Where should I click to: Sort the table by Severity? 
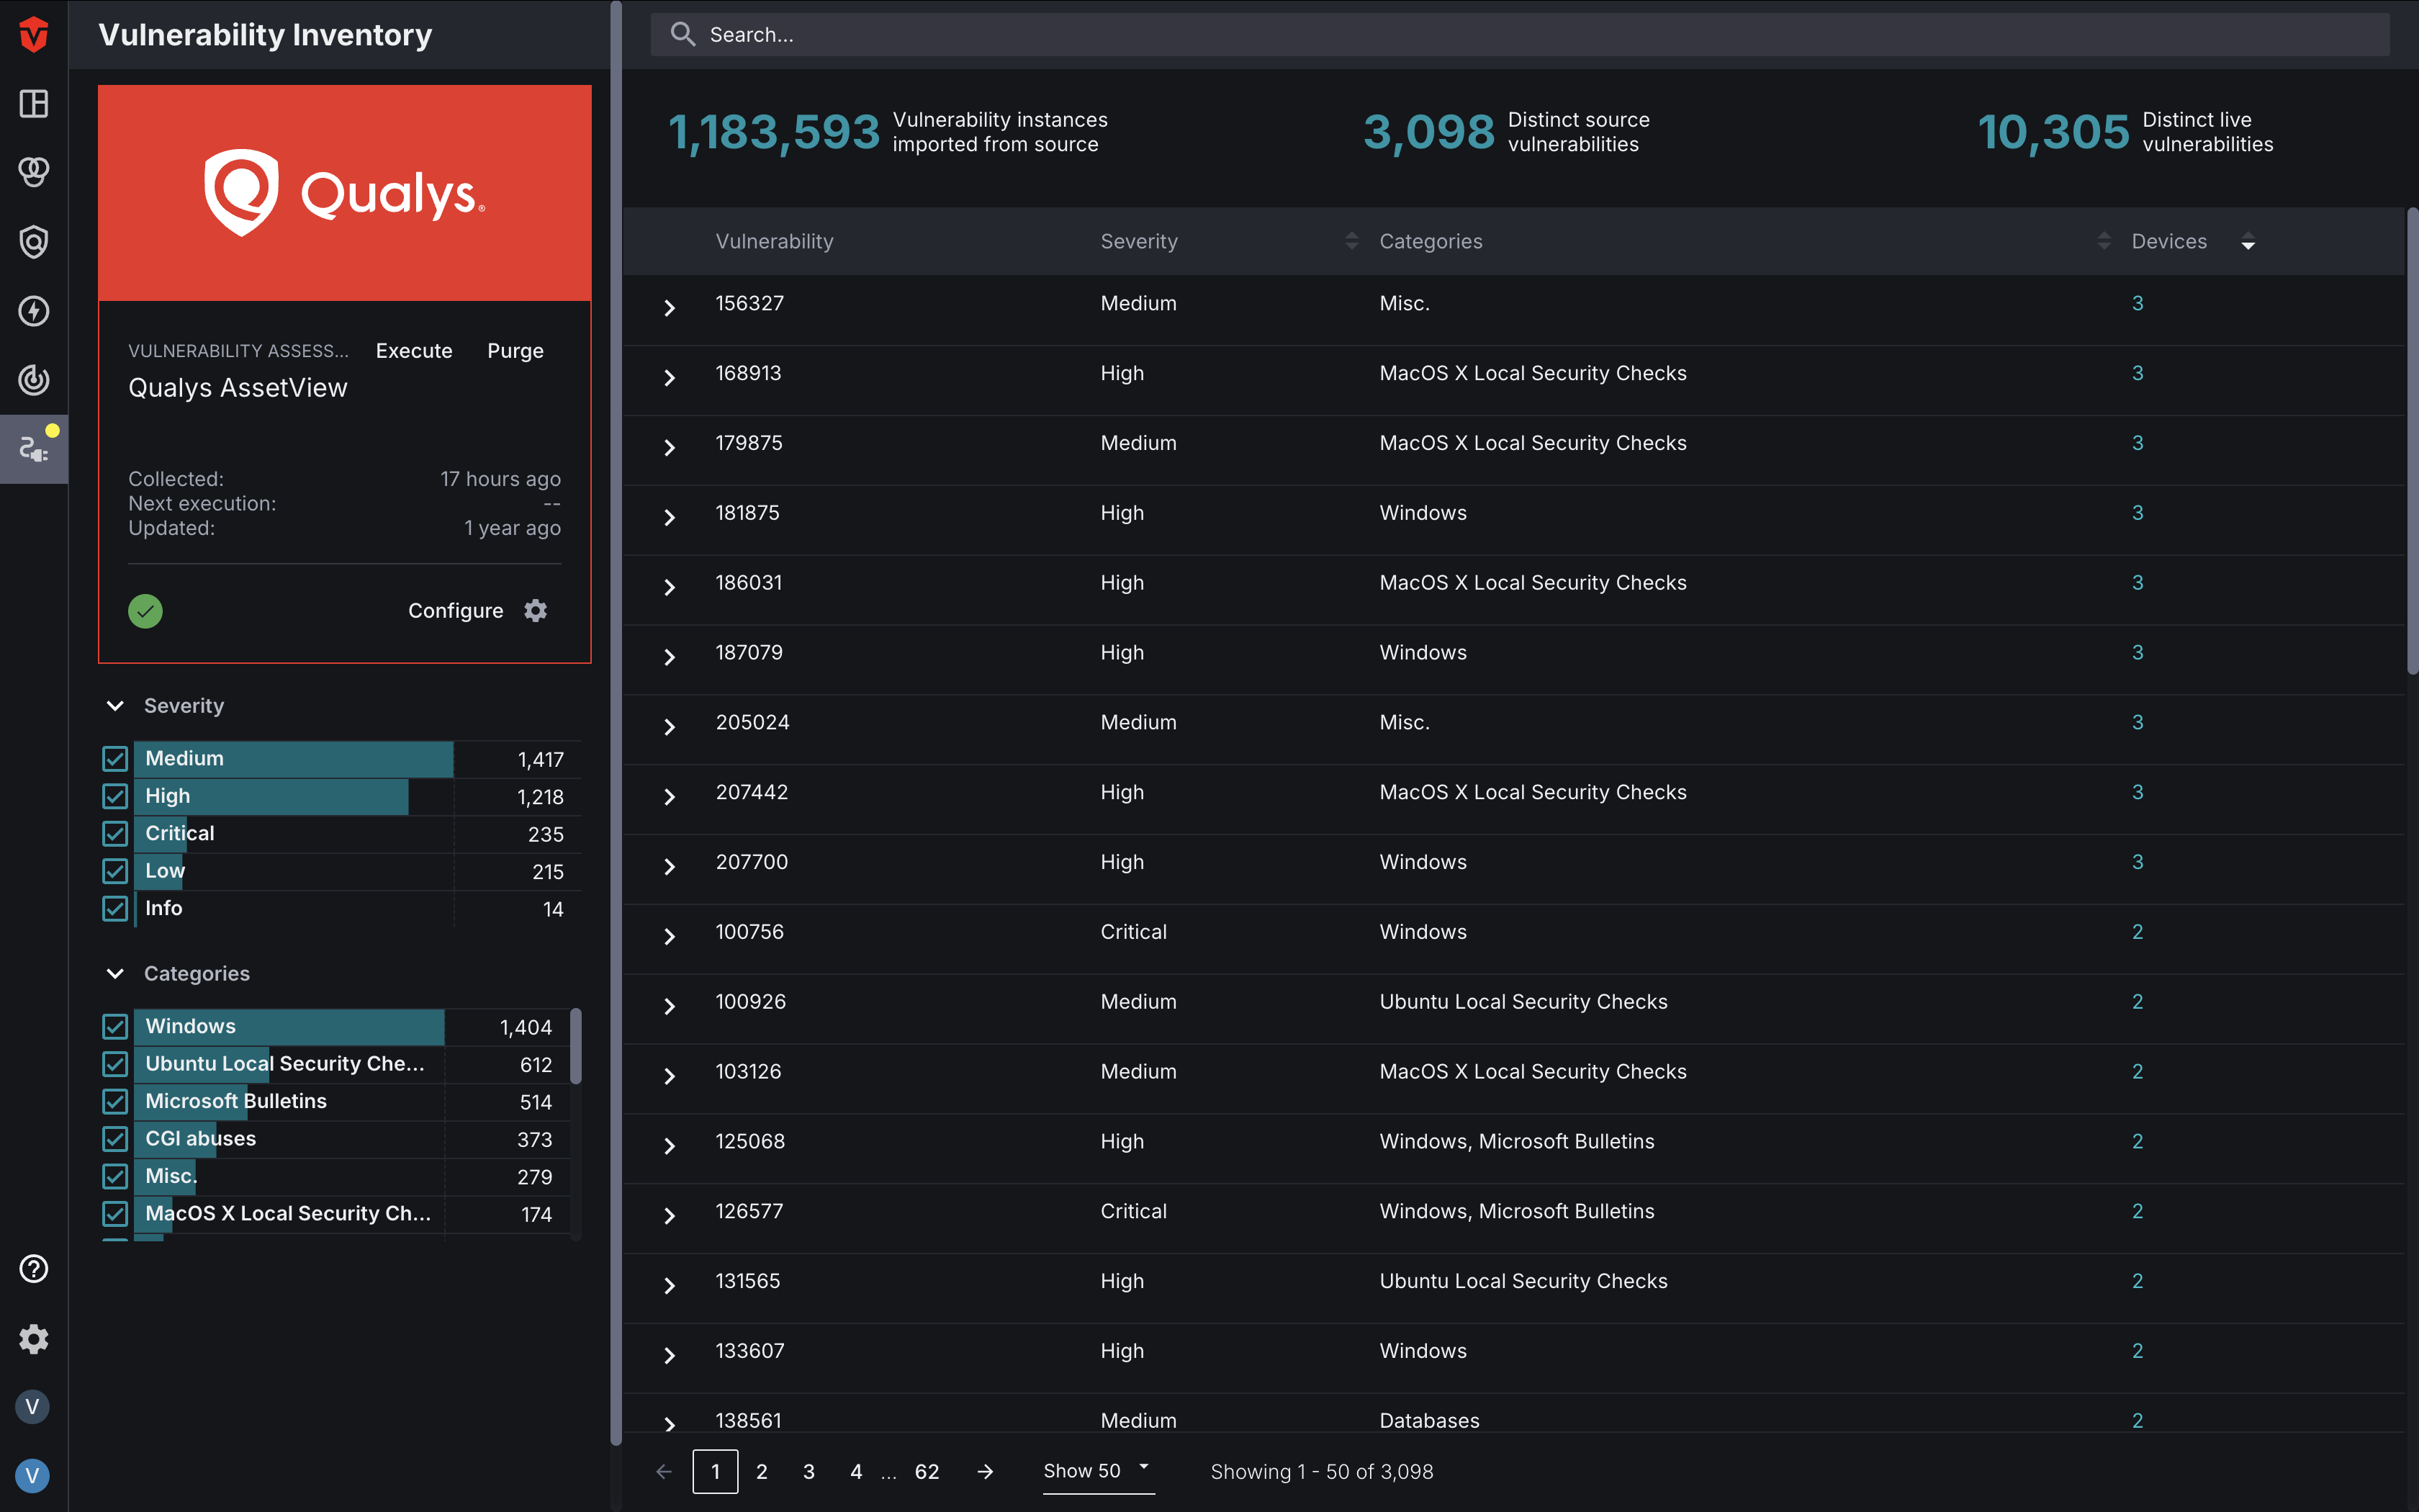(x=1351, y=240)
